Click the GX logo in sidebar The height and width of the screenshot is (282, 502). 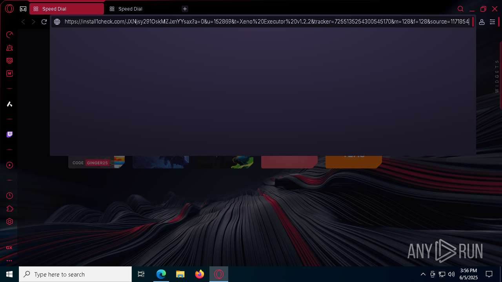[x=9, y=248]
